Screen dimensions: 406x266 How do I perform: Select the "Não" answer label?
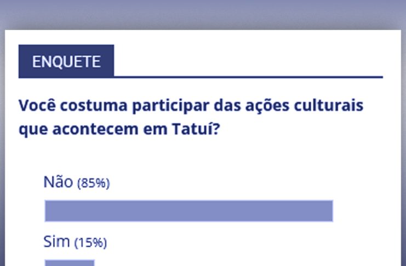[58, 182]
